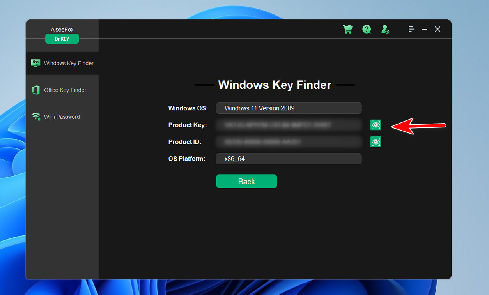Viewport: 489px width, 295px height.
Task: Click the x86_64 platform value field
Action: (289, 159)
